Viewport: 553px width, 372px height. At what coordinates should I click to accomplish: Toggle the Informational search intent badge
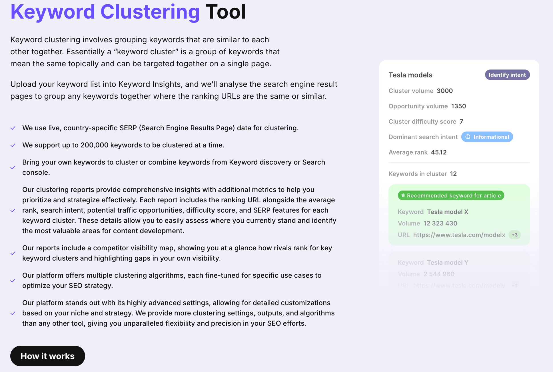[x=487, y=137]
